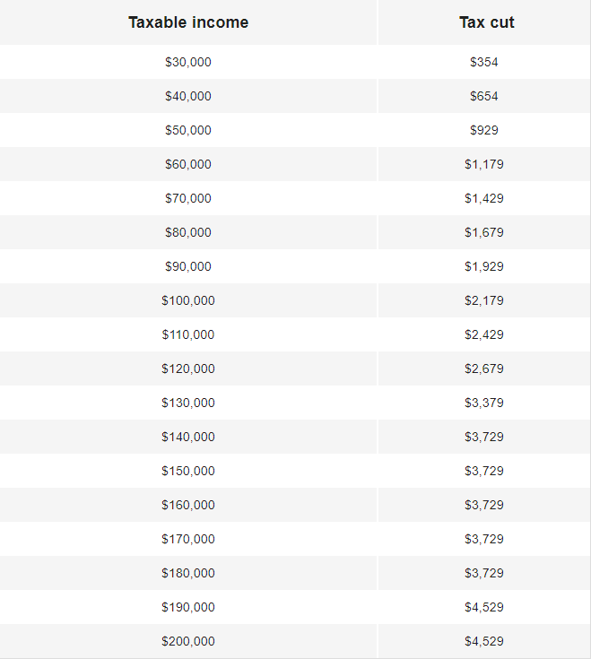
Task: Click the $654 tax cut value
Action: click(484, 96)
